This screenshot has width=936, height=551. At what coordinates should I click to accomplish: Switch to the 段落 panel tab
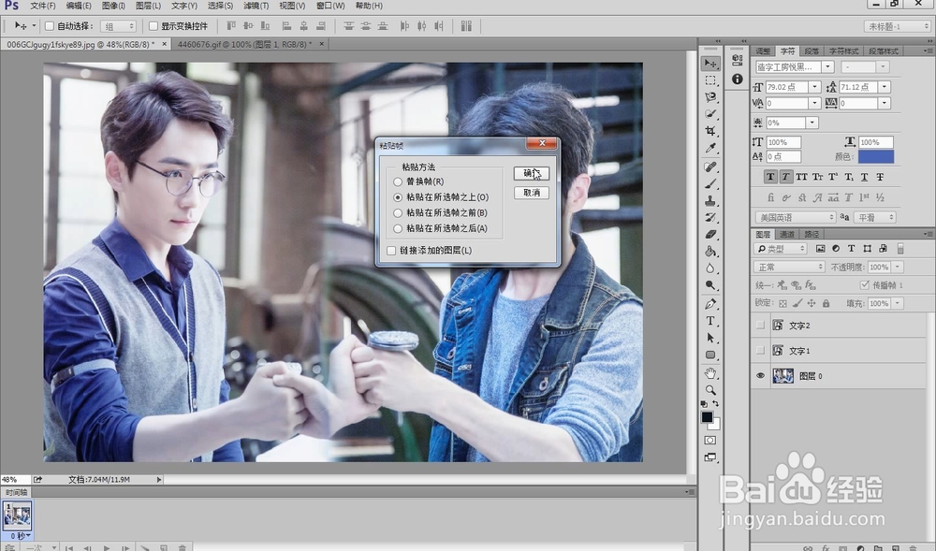coord(812,51)
